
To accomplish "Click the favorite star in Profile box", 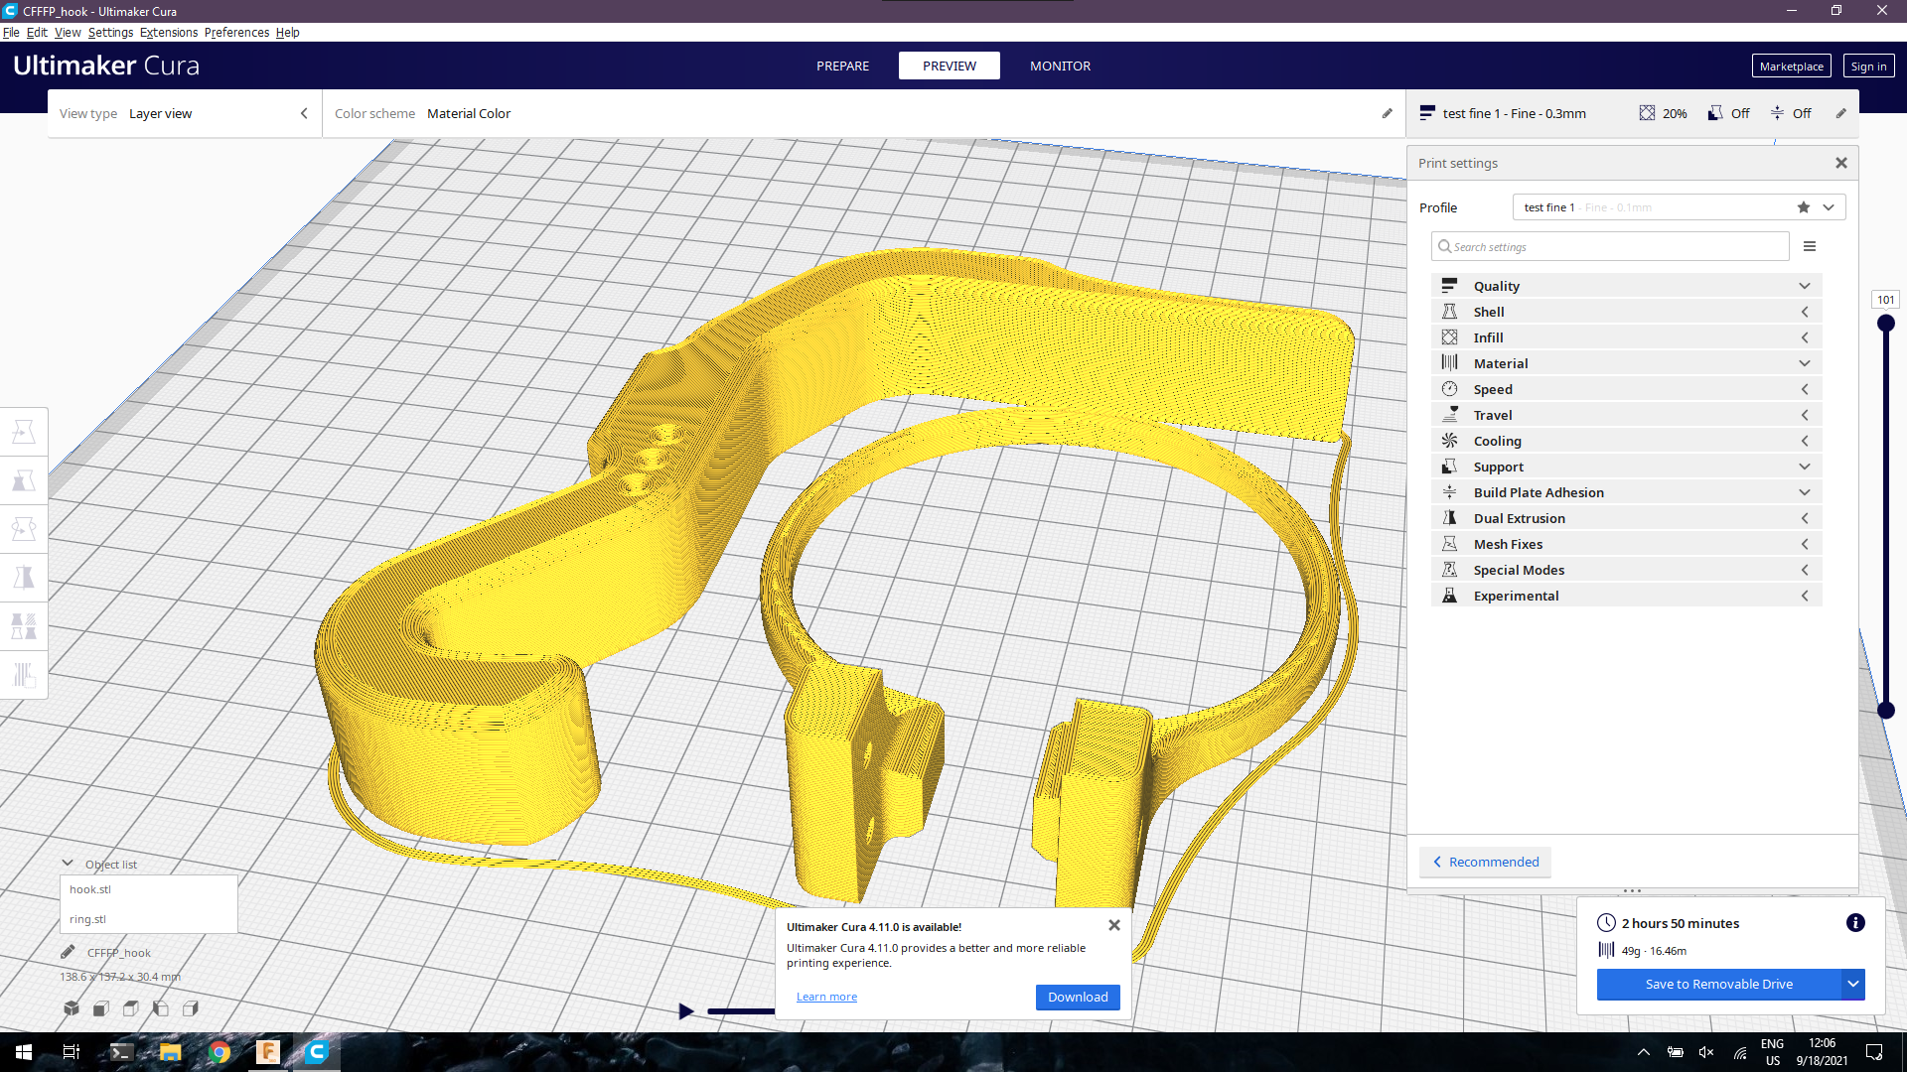I will coord(1804,207).
